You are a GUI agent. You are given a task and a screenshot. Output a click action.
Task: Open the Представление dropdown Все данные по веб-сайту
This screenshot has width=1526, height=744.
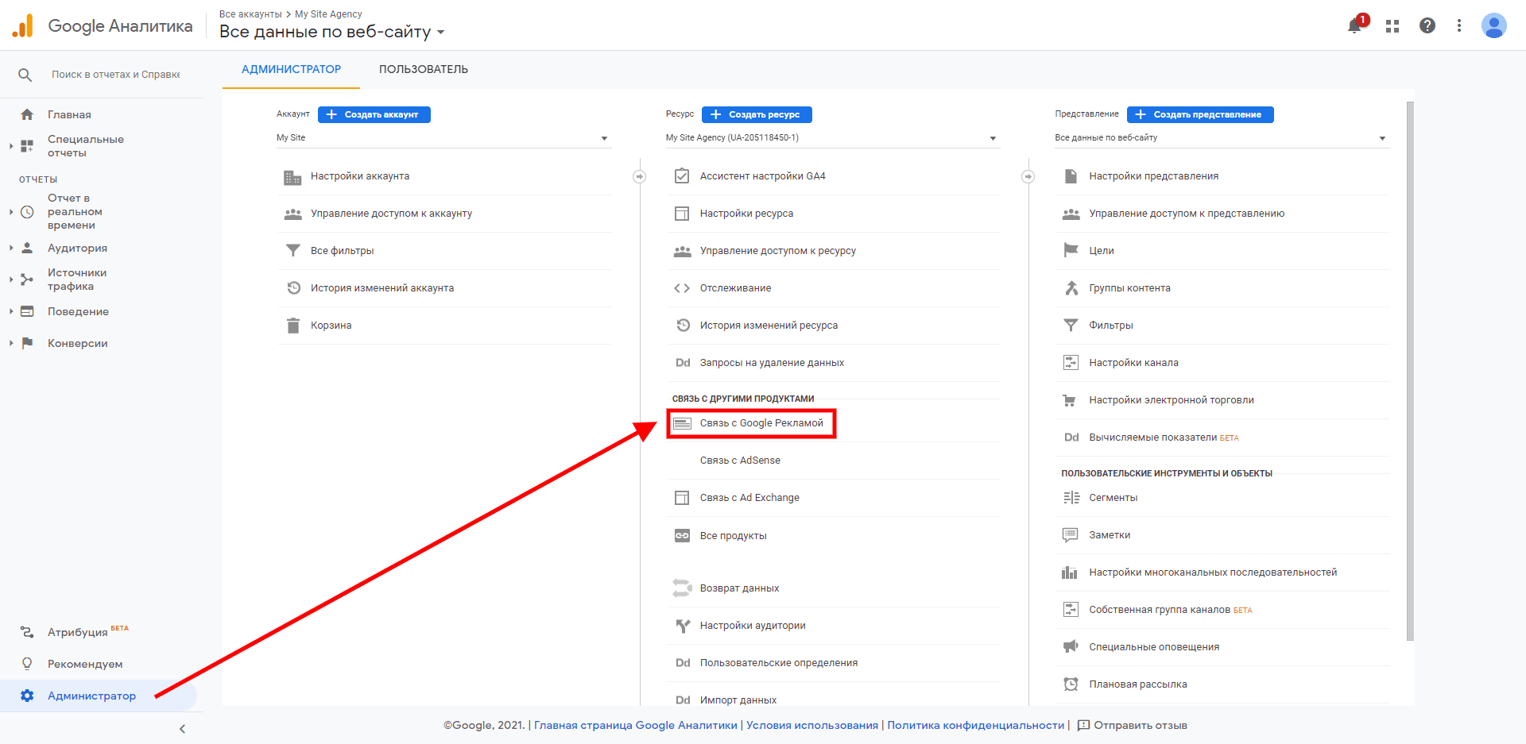[1222, 138]
